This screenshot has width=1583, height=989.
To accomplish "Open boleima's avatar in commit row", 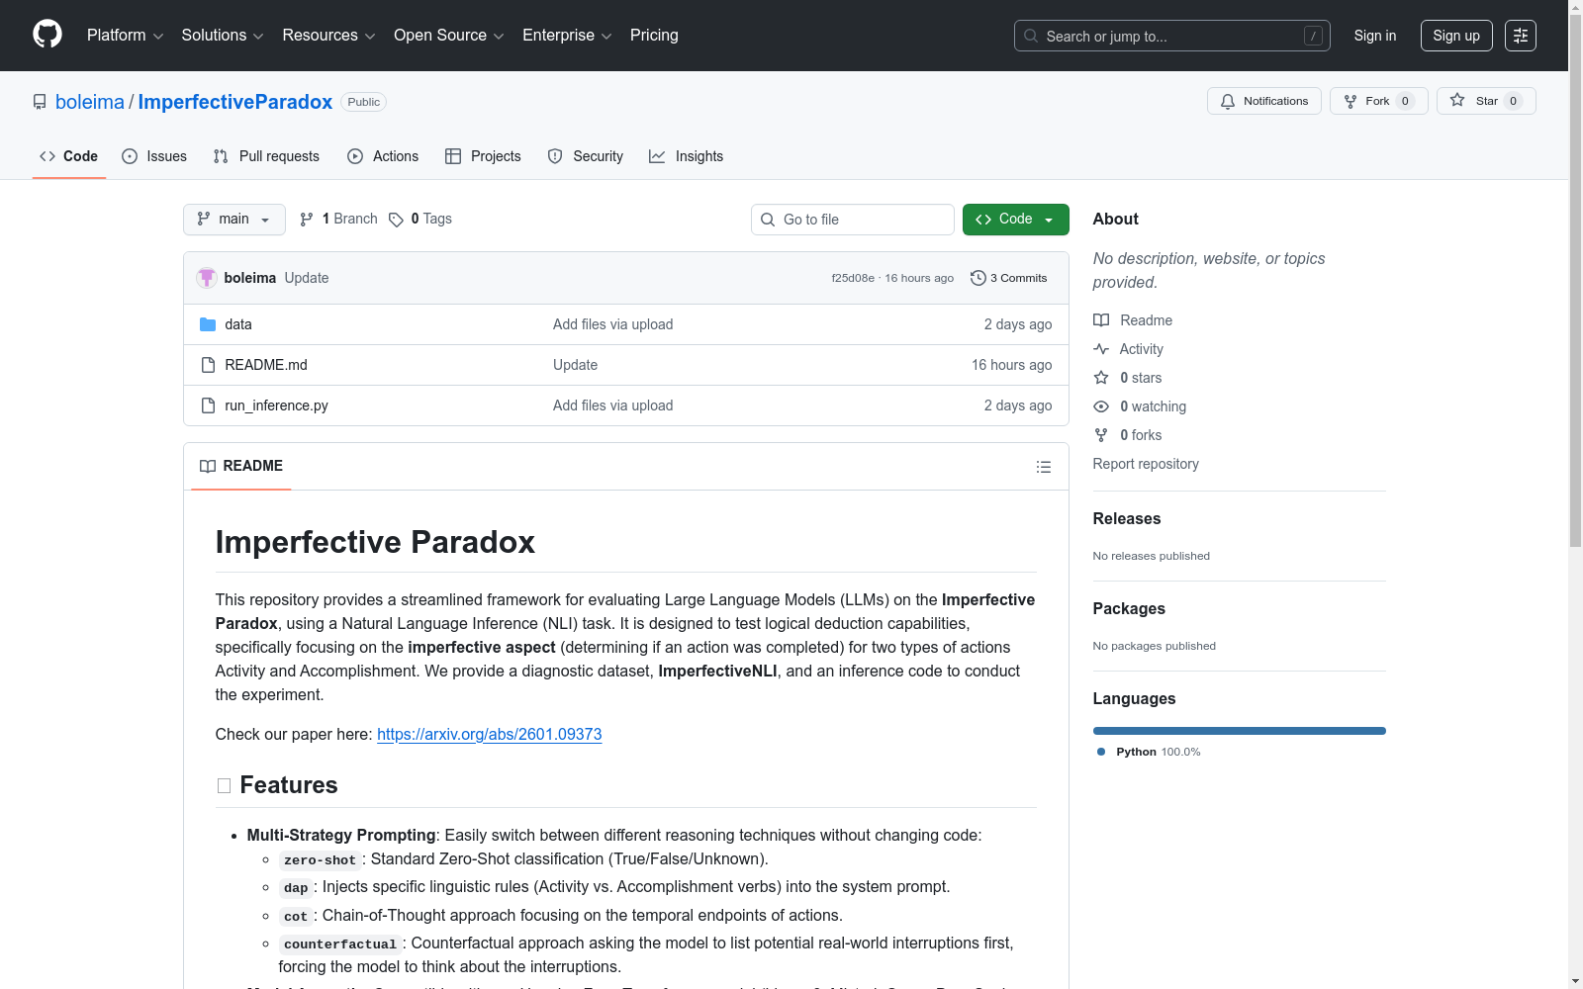I will [206, 278].
